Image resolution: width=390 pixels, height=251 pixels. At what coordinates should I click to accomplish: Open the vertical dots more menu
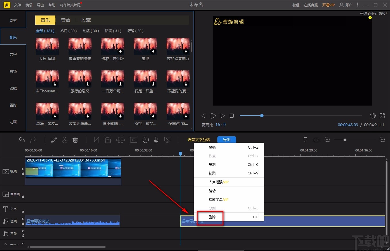358,5
